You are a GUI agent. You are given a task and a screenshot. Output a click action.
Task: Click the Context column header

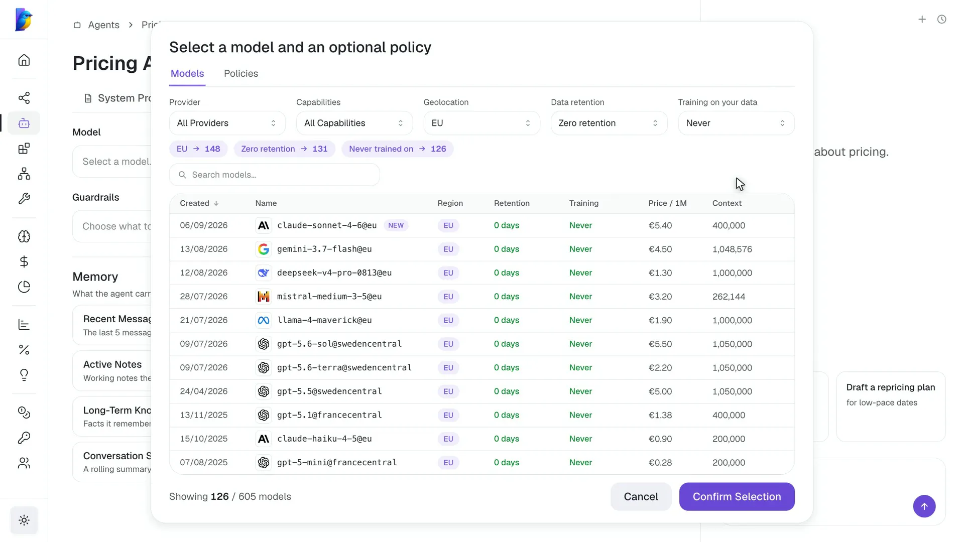[727, 203]
